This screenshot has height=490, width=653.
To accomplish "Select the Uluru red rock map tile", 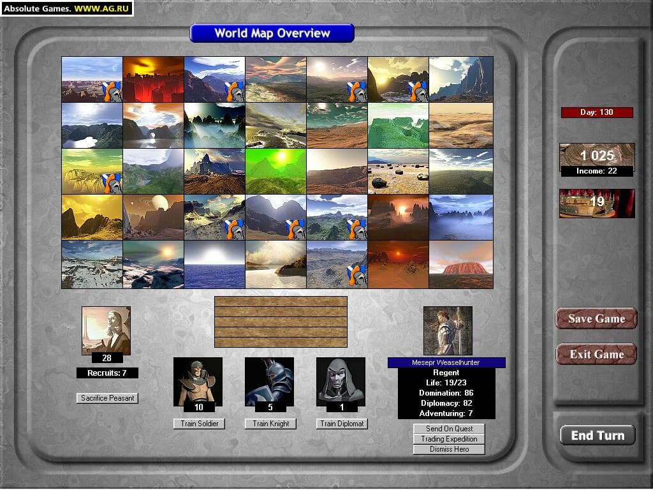I will click(460, 264).
